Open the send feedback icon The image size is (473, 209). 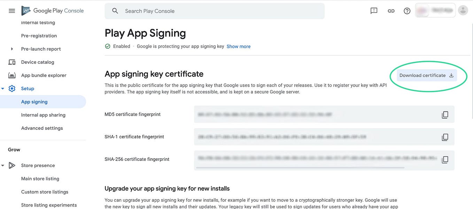pyautogui.click(x=374, y=11)
